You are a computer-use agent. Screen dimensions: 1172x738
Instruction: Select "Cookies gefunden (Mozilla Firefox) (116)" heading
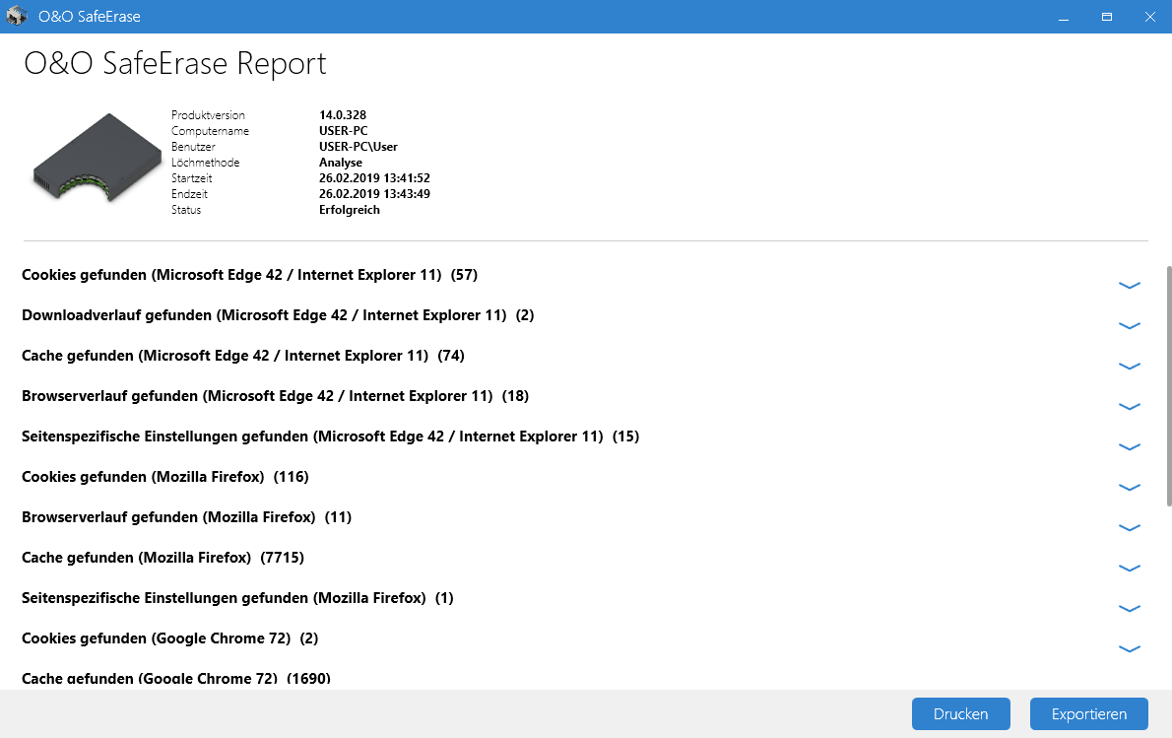[x=165, y=477]
